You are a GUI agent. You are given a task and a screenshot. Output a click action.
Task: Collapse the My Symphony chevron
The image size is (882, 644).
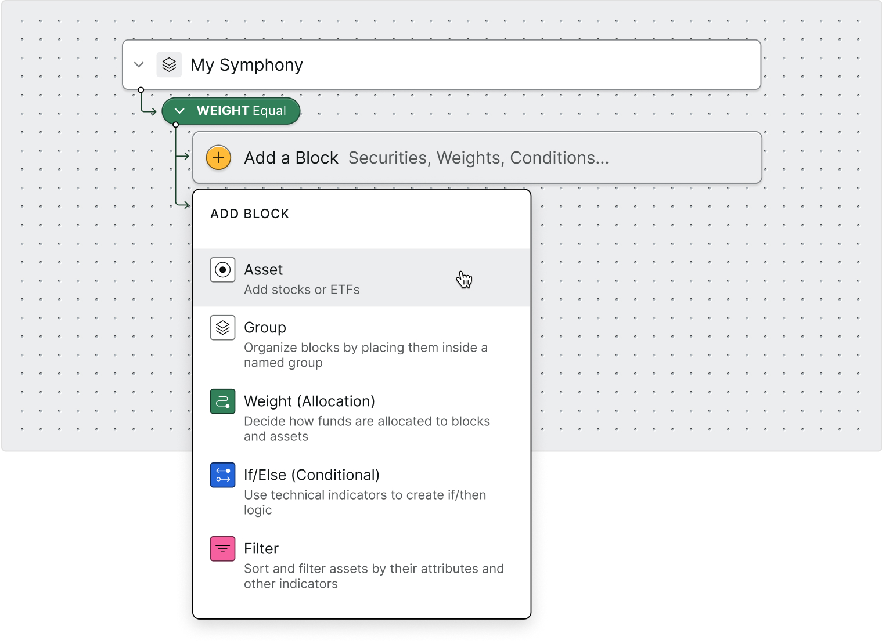pos(139,64)
